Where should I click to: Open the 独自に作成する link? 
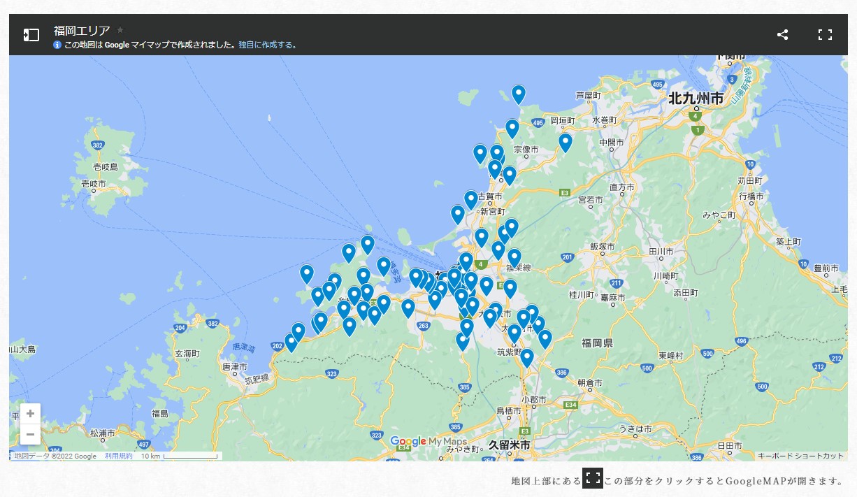click(267, 45)
